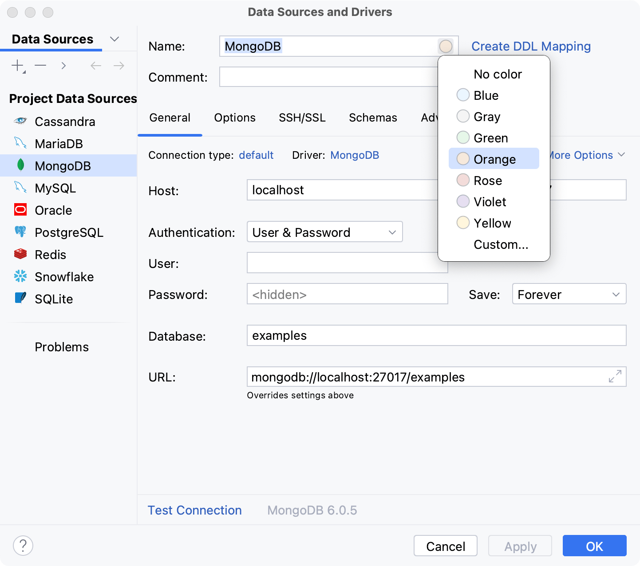This screenshot has width=640, height=566.
Task: Select the Cassandra eye icon
Action: (20, 121)
